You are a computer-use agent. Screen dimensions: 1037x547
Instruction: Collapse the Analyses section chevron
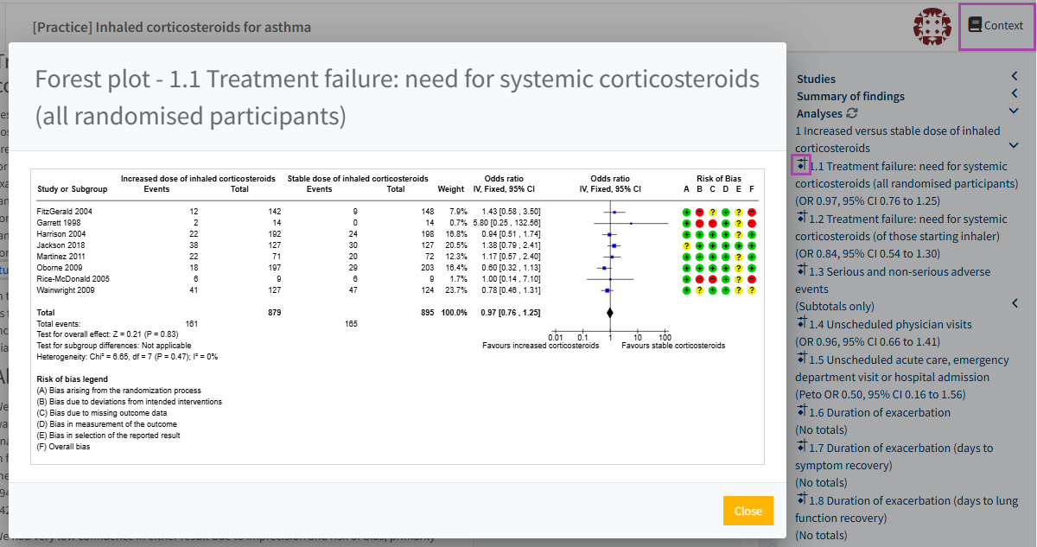(1015, 113)
